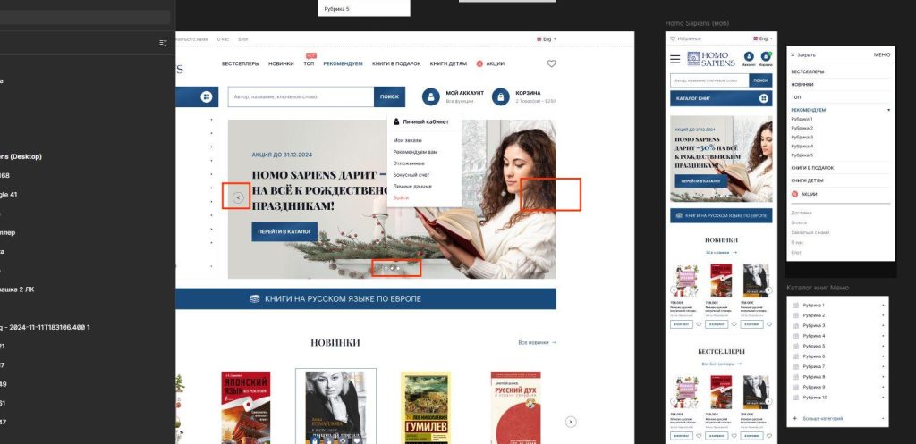The image size is (916, 444).
Task: Click the left carousel arrow in mobile НОВИНКИ row
Action: [674, 289]
